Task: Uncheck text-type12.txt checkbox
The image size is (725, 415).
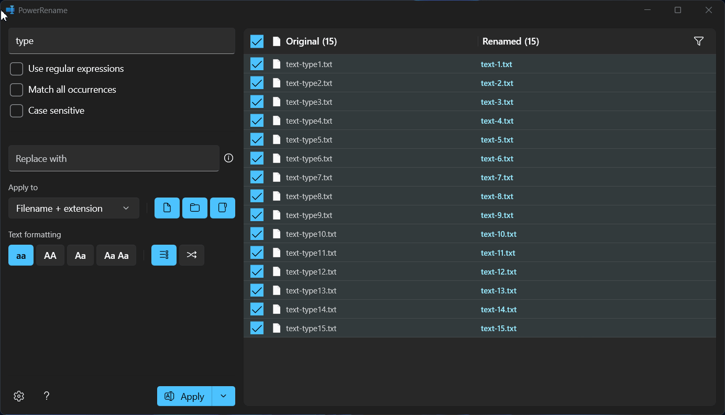Action: [257, 271]
